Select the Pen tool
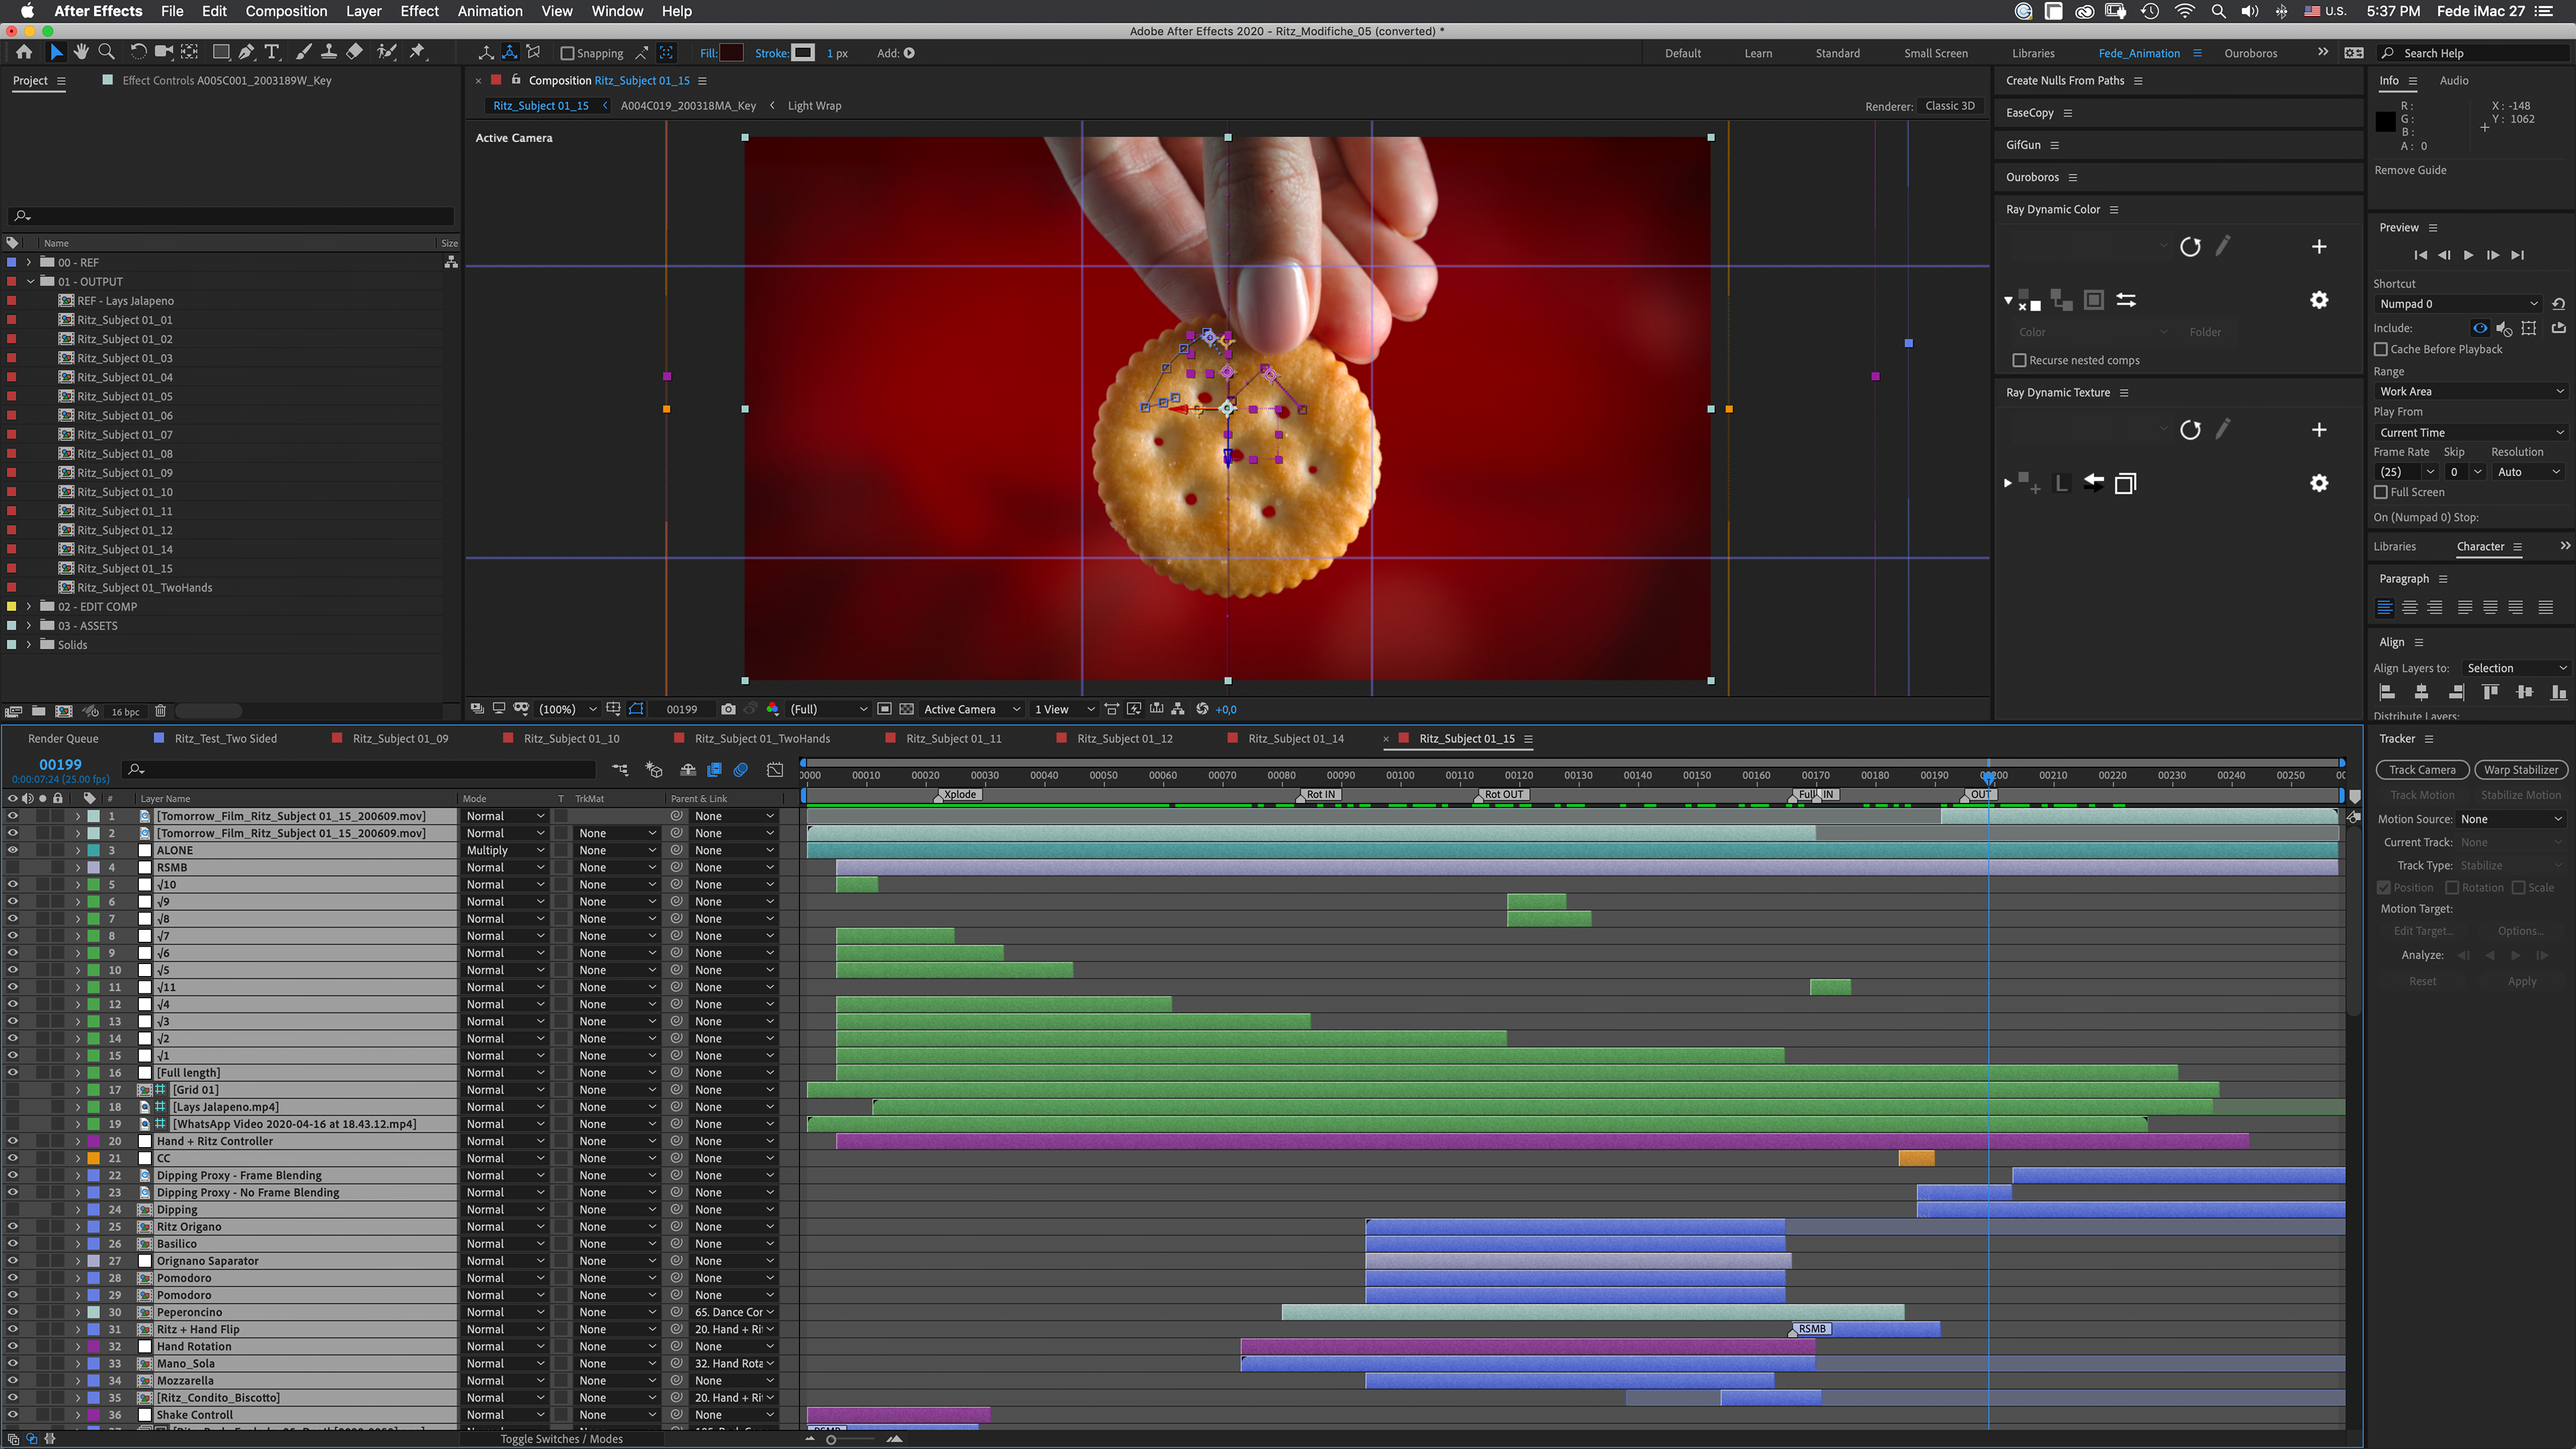The image size is (2576, 1449). coord(246,52)
